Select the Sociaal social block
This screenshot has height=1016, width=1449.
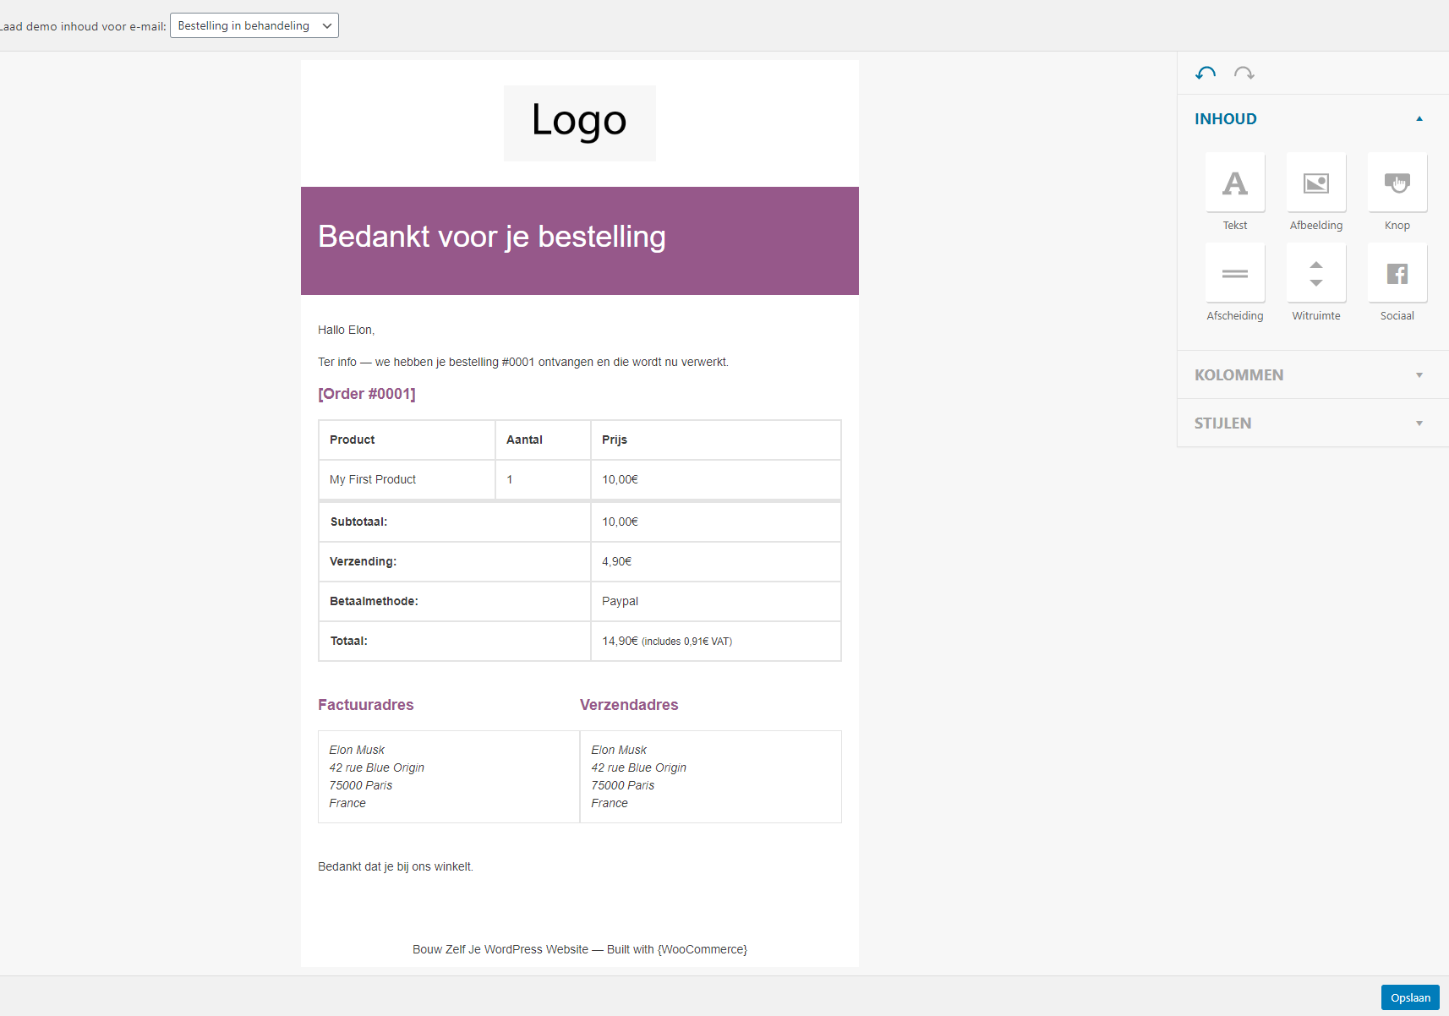(x=1397, y=273)
